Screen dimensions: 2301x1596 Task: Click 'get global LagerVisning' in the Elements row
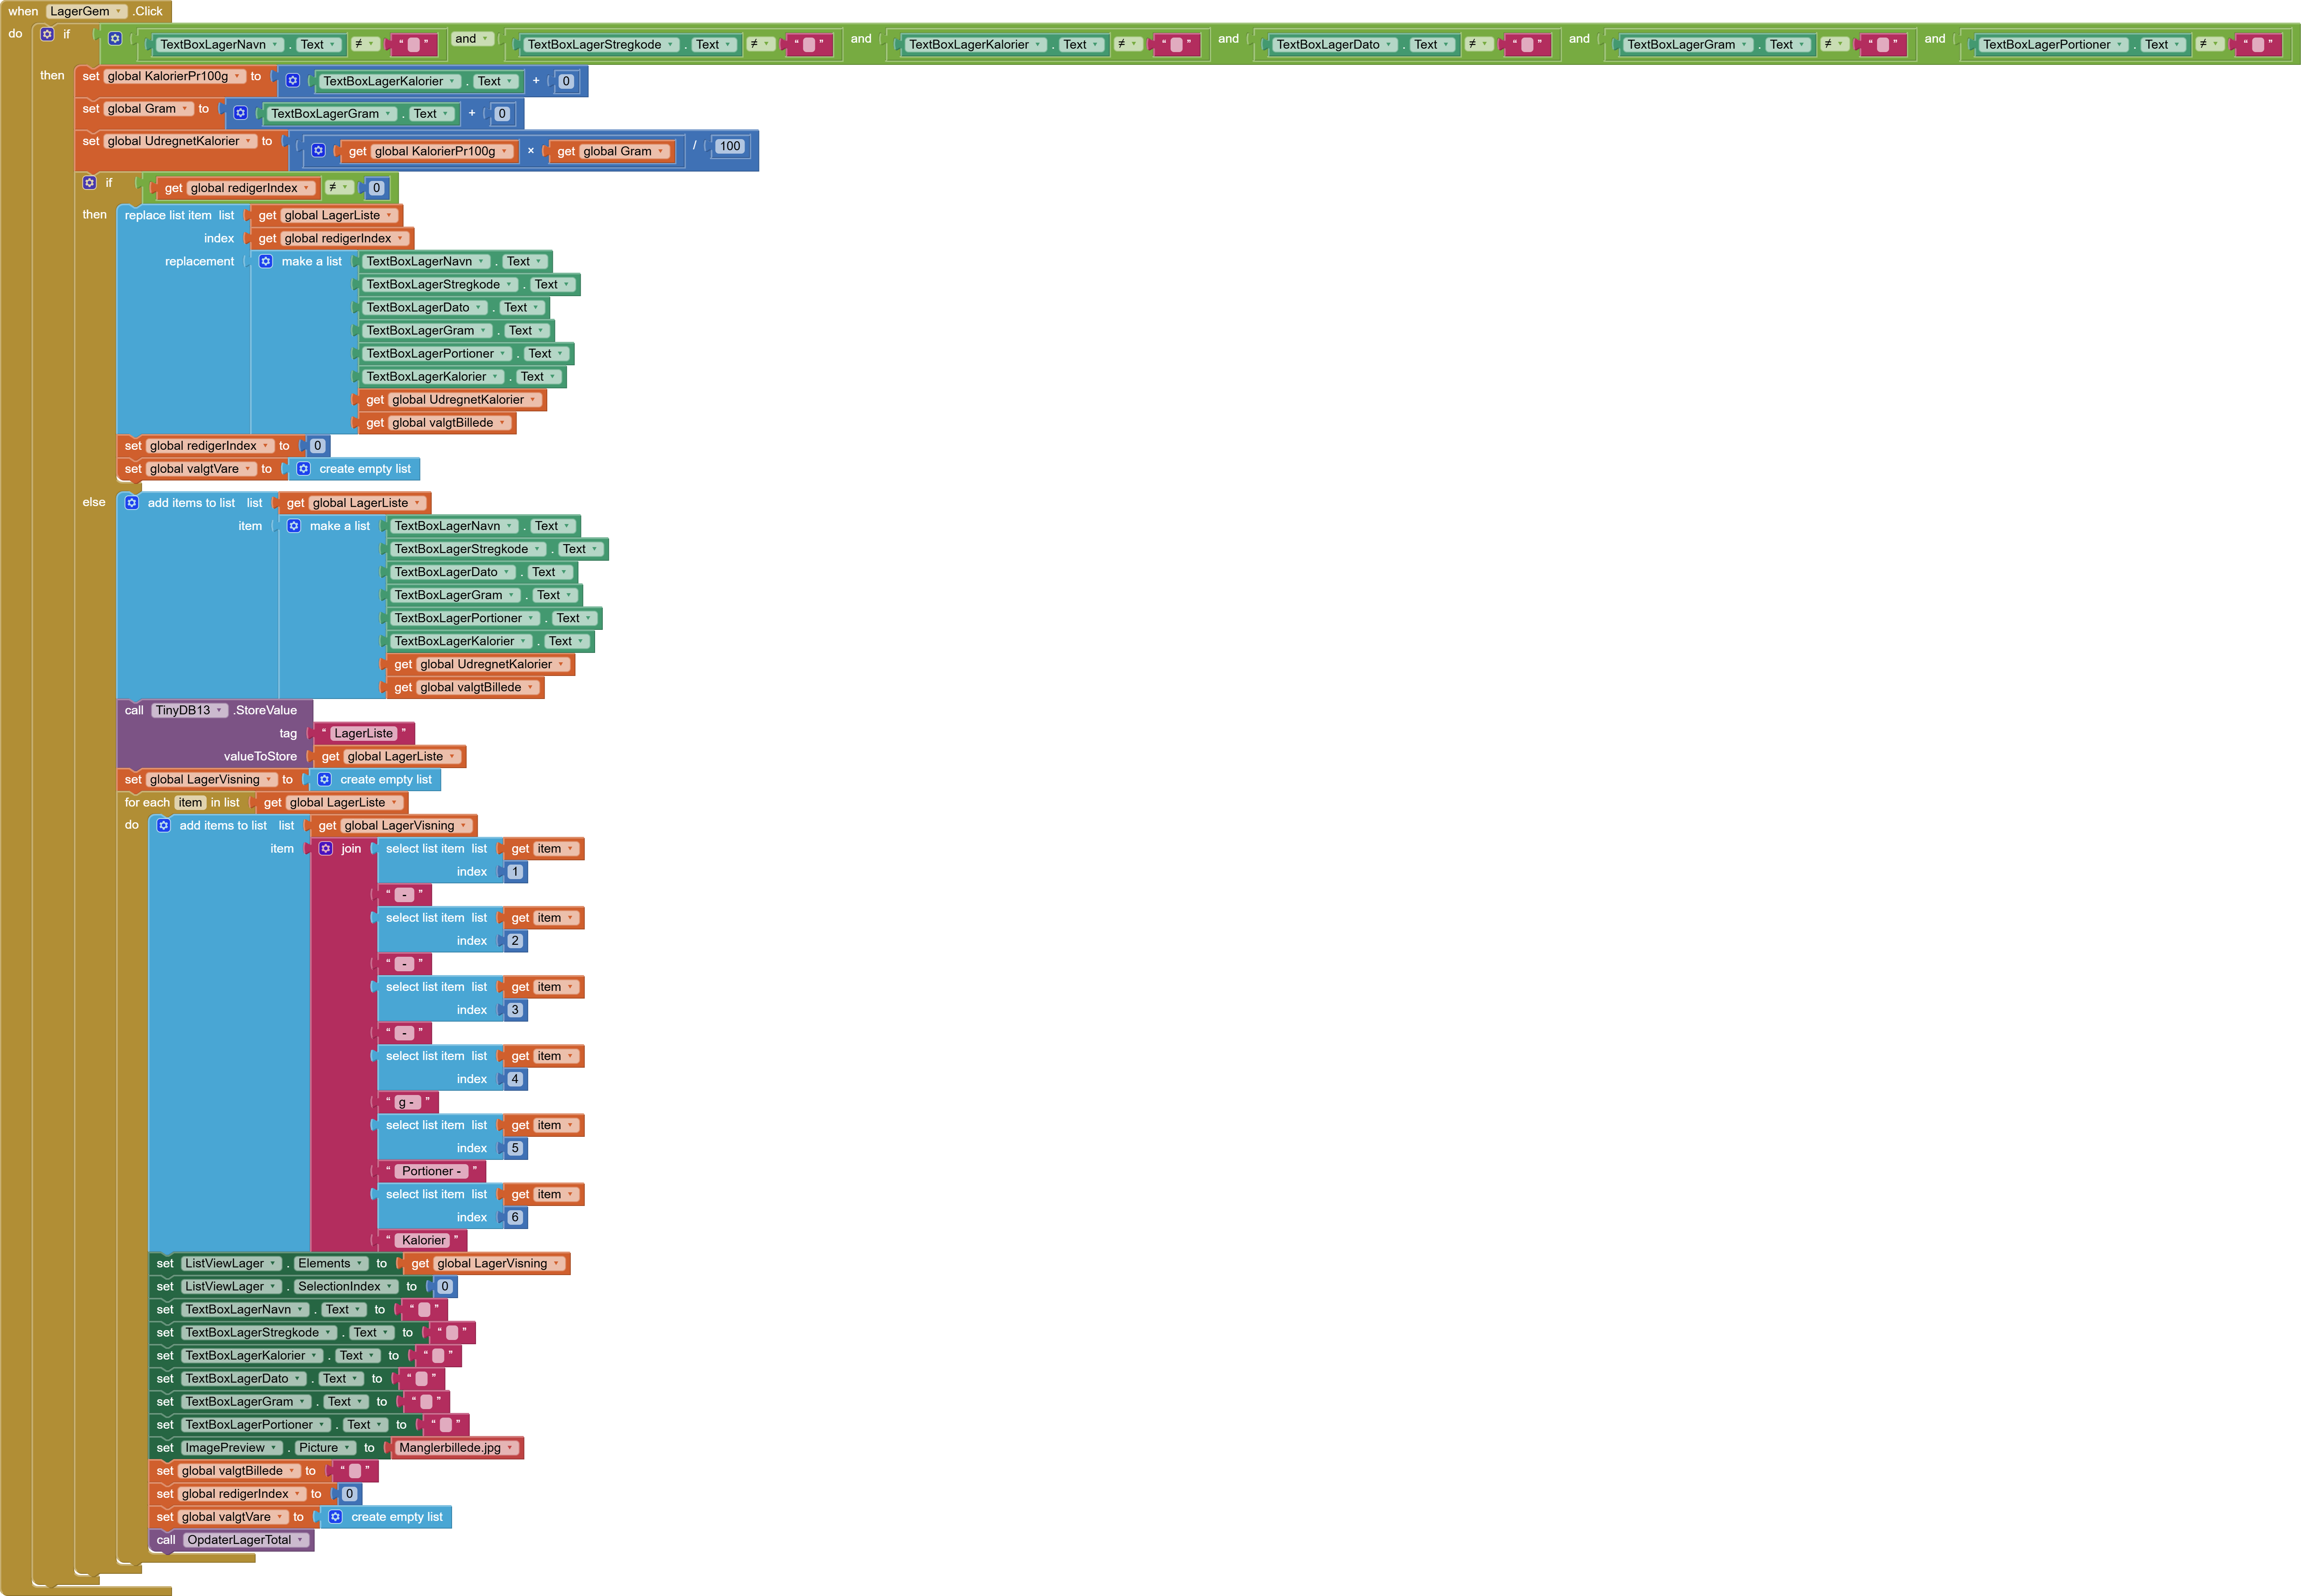(x=486, y=1264)
